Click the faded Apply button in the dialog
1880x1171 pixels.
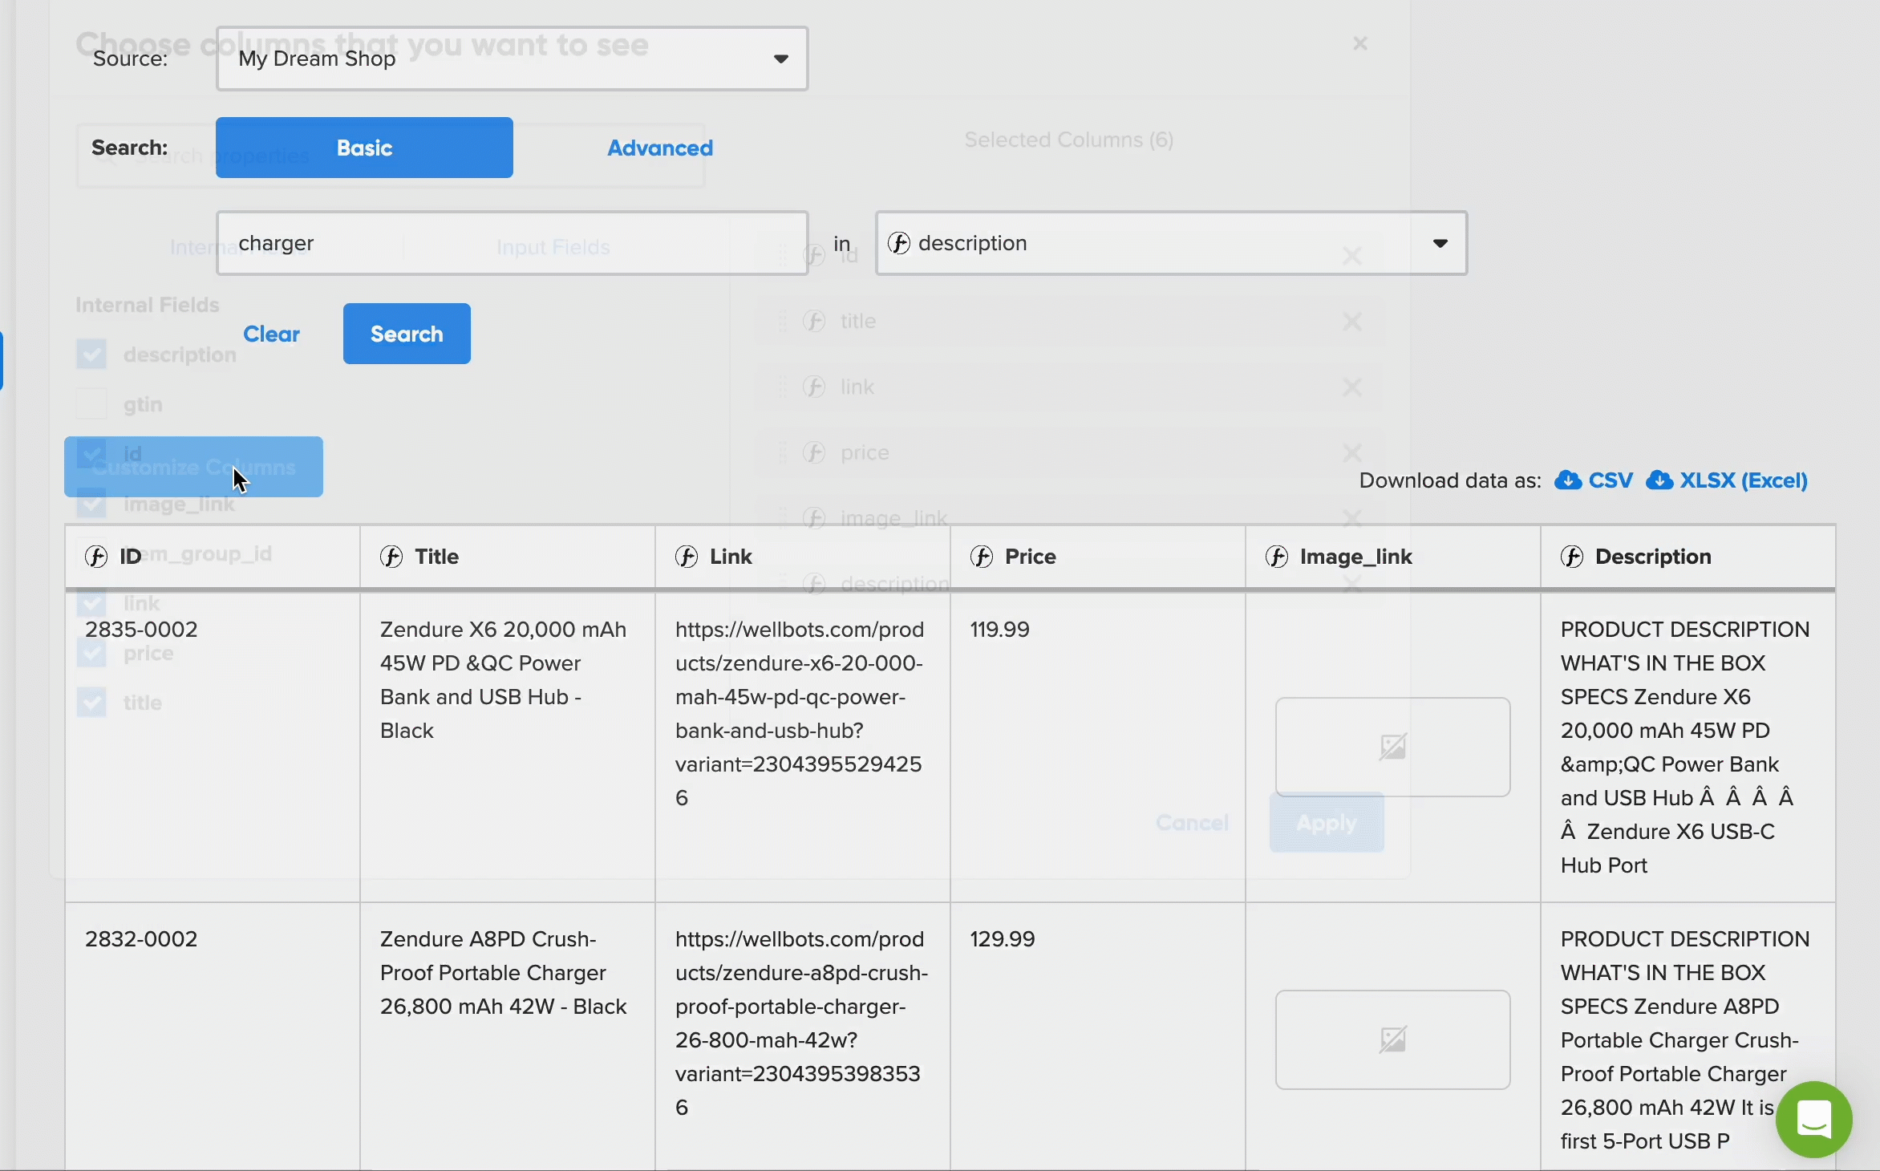tap(1327, 823)
